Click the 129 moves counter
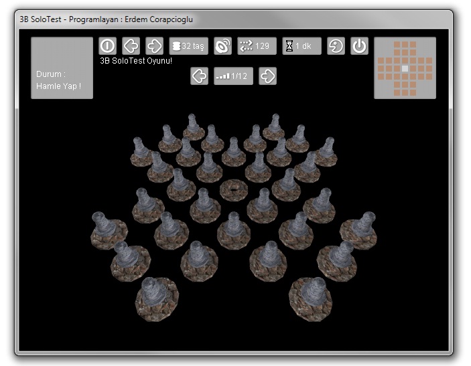 (x=257, y=45)
